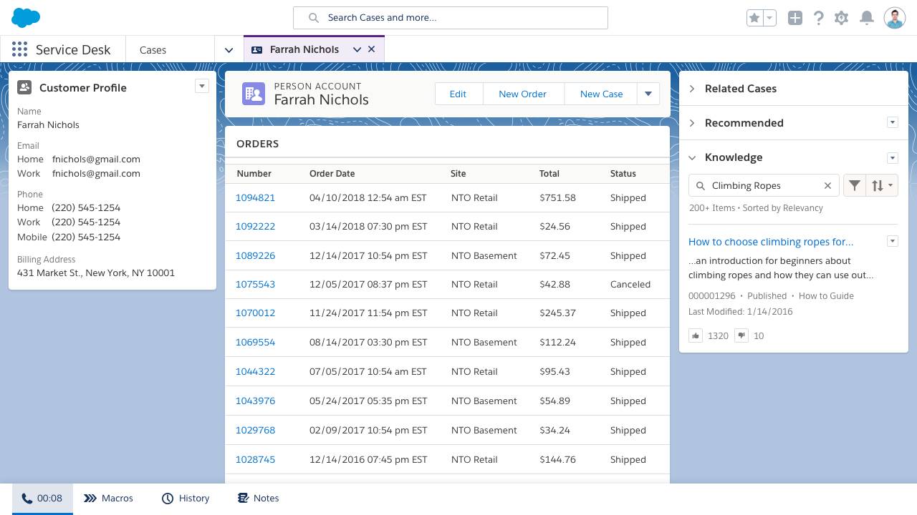Open Farrah Nichols tab actions chevron

357,49
